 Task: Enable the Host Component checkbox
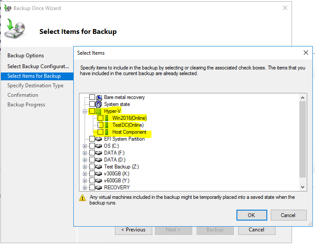(x=101, y=132)
